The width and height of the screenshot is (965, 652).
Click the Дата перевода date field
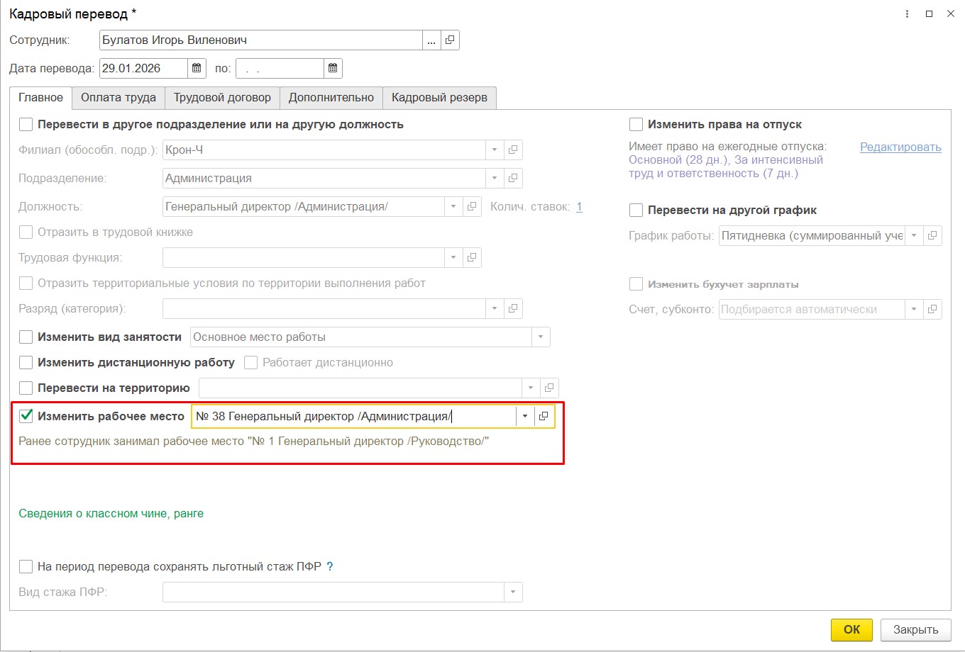click(143, 69)
